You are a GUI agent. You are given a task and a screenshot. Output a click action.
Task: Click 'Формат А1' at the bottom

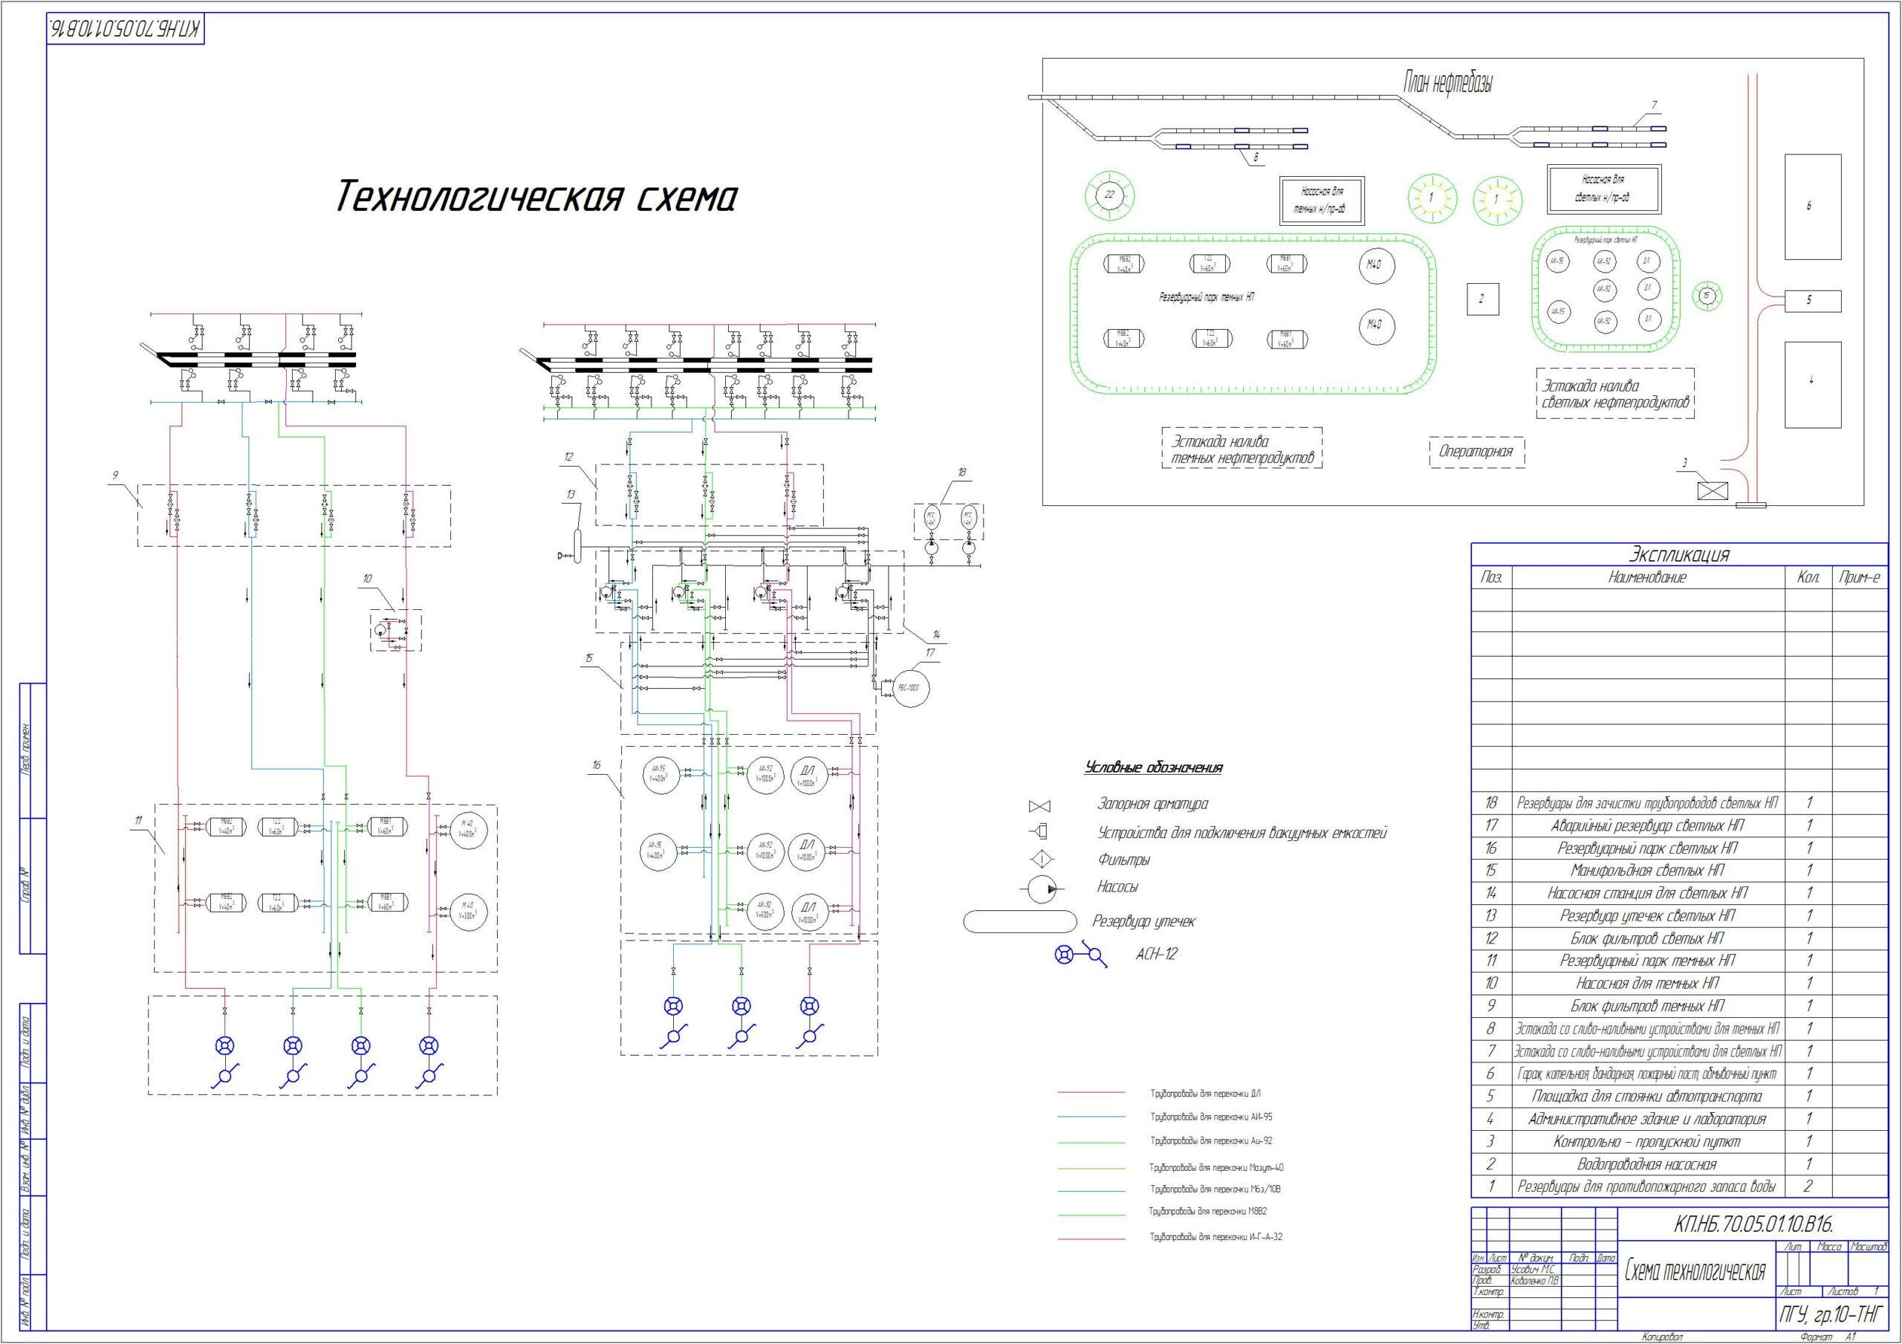1829,1337
